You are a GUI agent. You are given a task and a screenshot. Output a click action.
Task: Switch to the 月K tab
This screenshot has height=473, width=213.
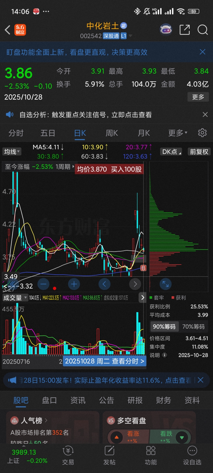point(144,133)
